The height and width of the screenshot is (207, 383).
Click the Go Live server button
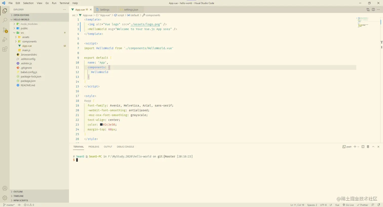tap(348, 205)
